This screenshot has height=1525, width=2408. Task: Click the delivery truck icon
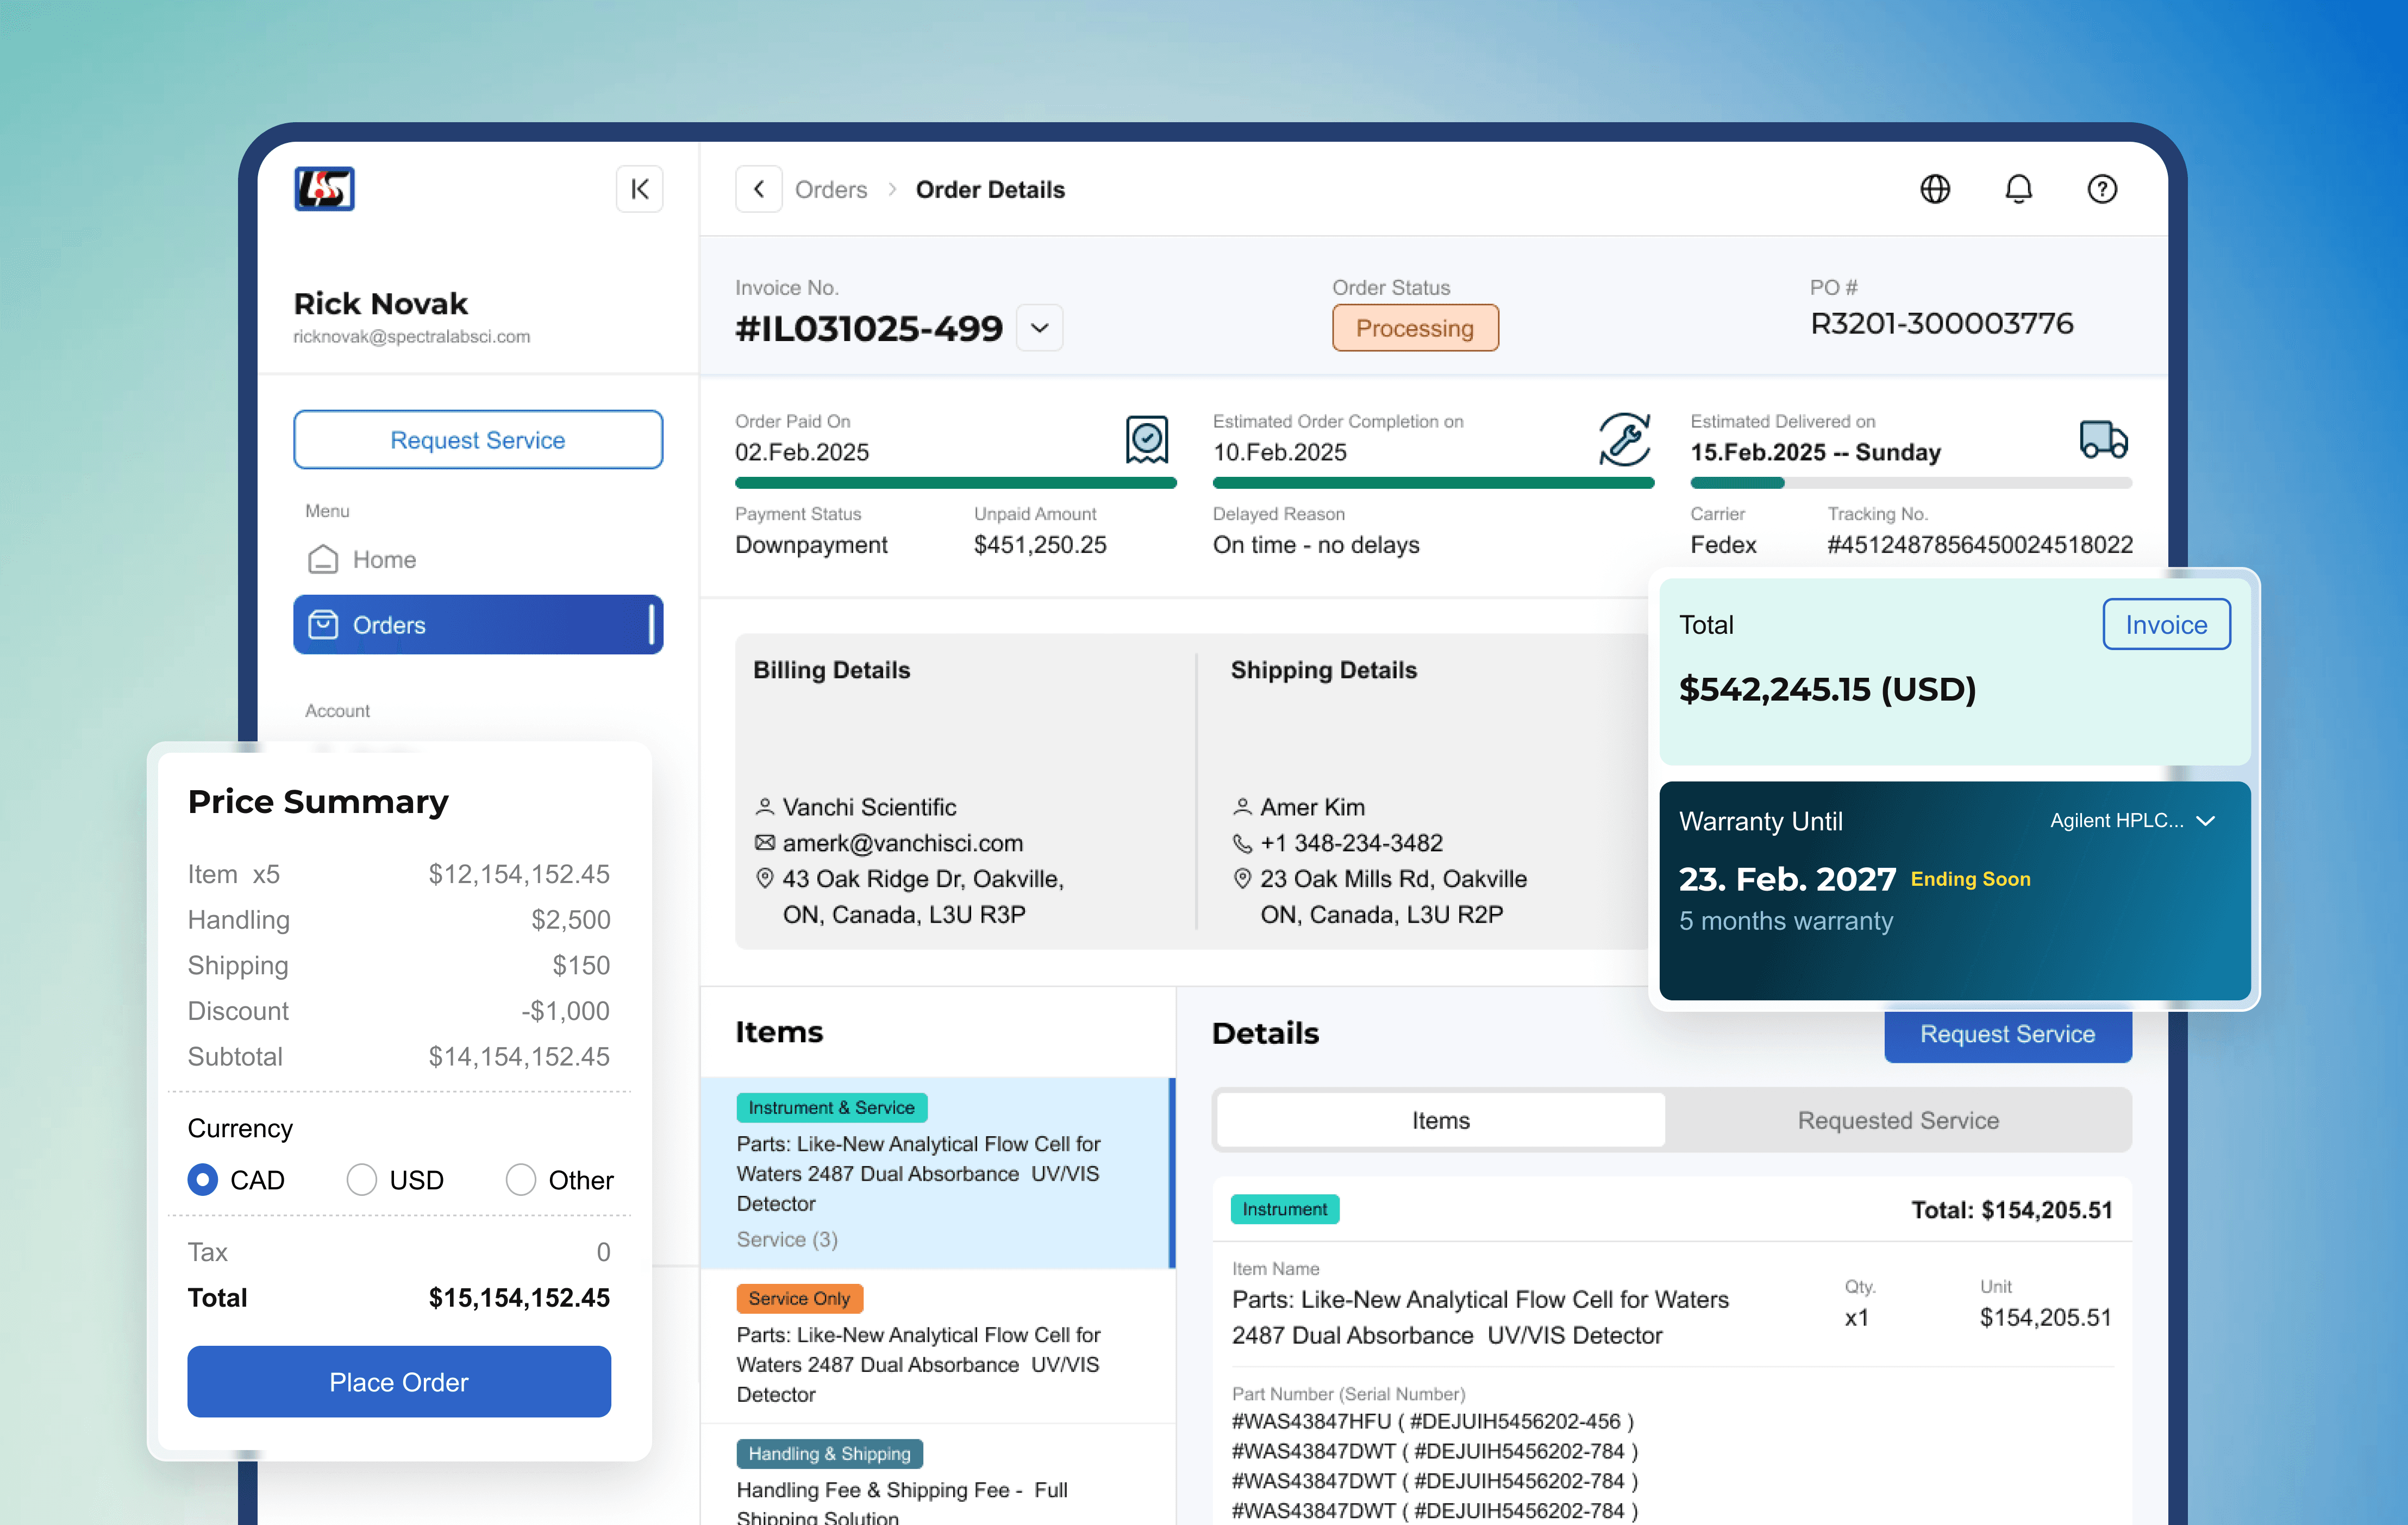point(2103,439)
